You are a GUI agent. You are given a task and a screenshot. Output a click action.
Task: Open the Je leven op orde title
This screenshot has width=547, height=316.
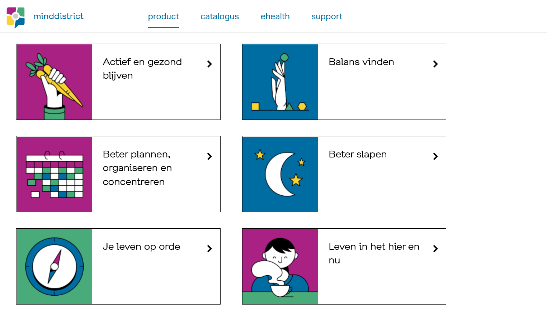click(141, 247)
